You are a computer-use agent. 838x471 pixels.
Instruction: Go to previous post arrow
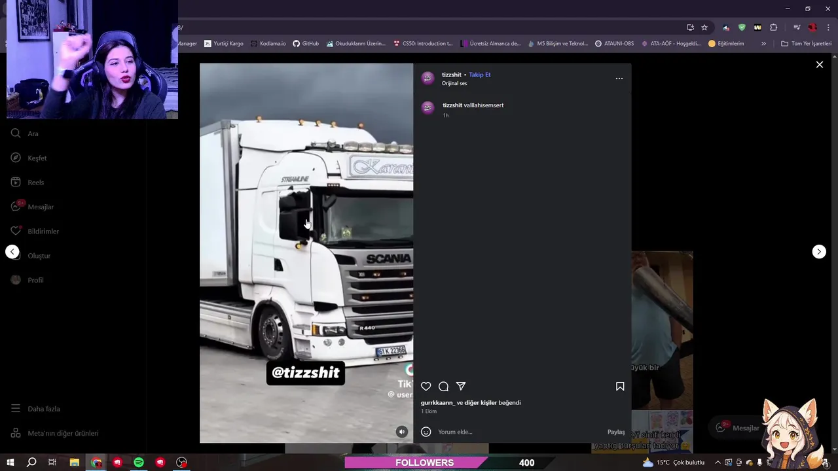(12, 252)
